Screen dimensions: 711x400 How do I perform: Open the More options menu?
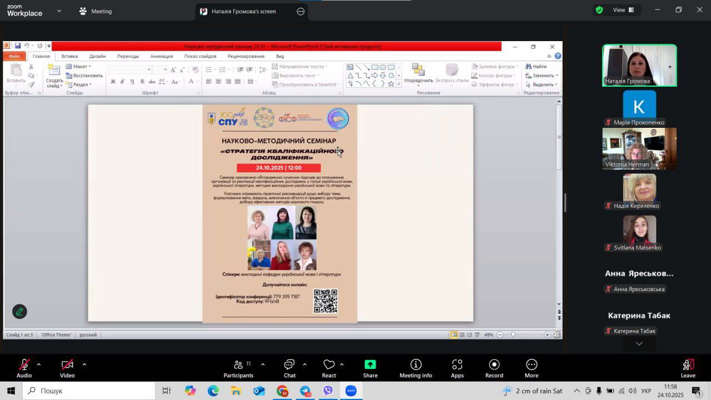(532, 365)
